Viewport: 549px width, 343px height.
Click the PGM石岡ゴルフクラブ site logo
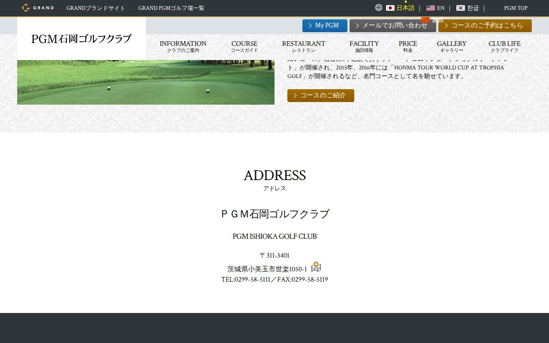(x=81, y=39)
